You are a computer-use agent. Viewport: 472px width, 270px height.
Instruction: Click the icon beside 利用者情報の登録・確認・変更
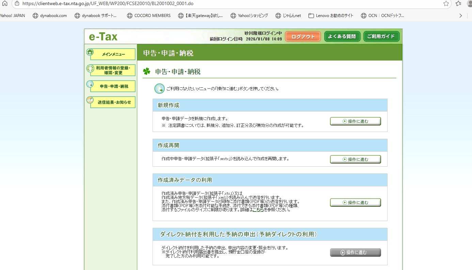pos(90,68)
